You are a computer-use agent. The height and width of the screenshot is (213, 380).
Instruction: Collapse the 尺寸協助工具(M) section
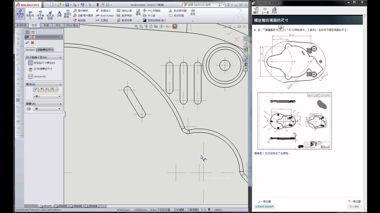point(60,57)
